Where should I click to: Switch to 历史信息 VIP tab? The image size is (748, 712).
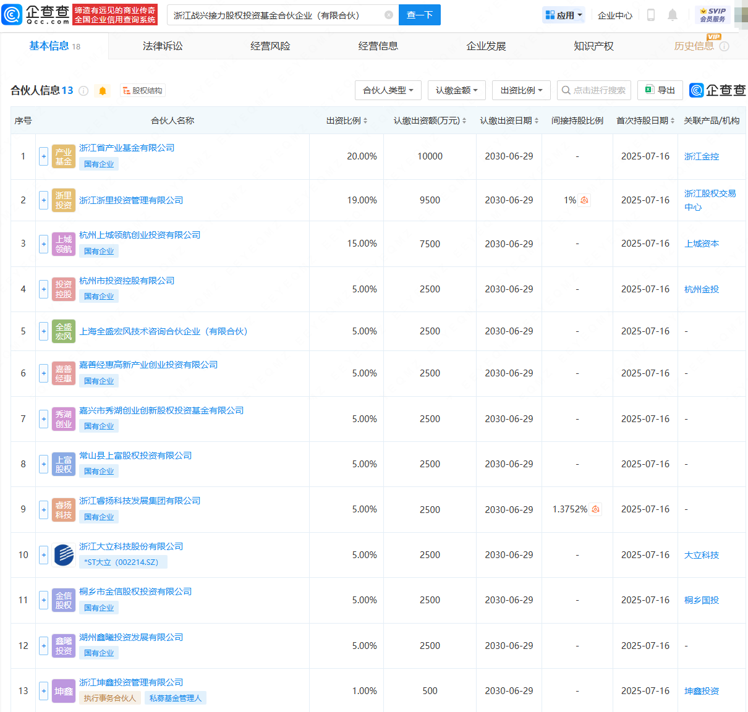coord(694,46)
